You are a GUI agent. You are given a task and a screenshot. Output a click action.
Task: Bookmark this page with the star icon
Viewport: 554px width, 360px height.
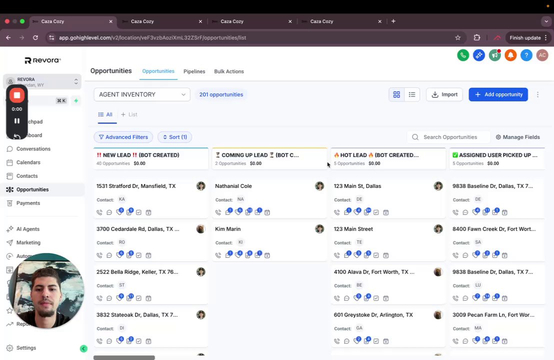pos(458,37)
